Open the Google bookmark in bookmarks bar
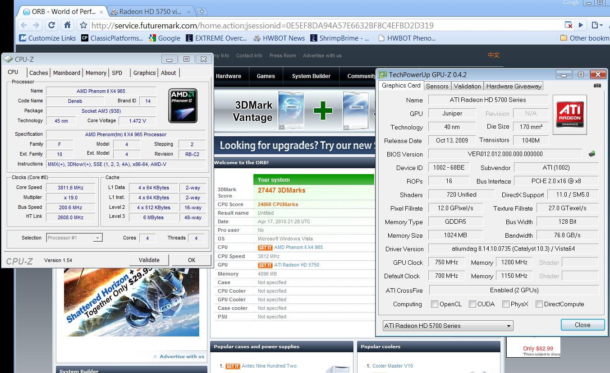Screen dimensions: 610x373 coord(164,38)
